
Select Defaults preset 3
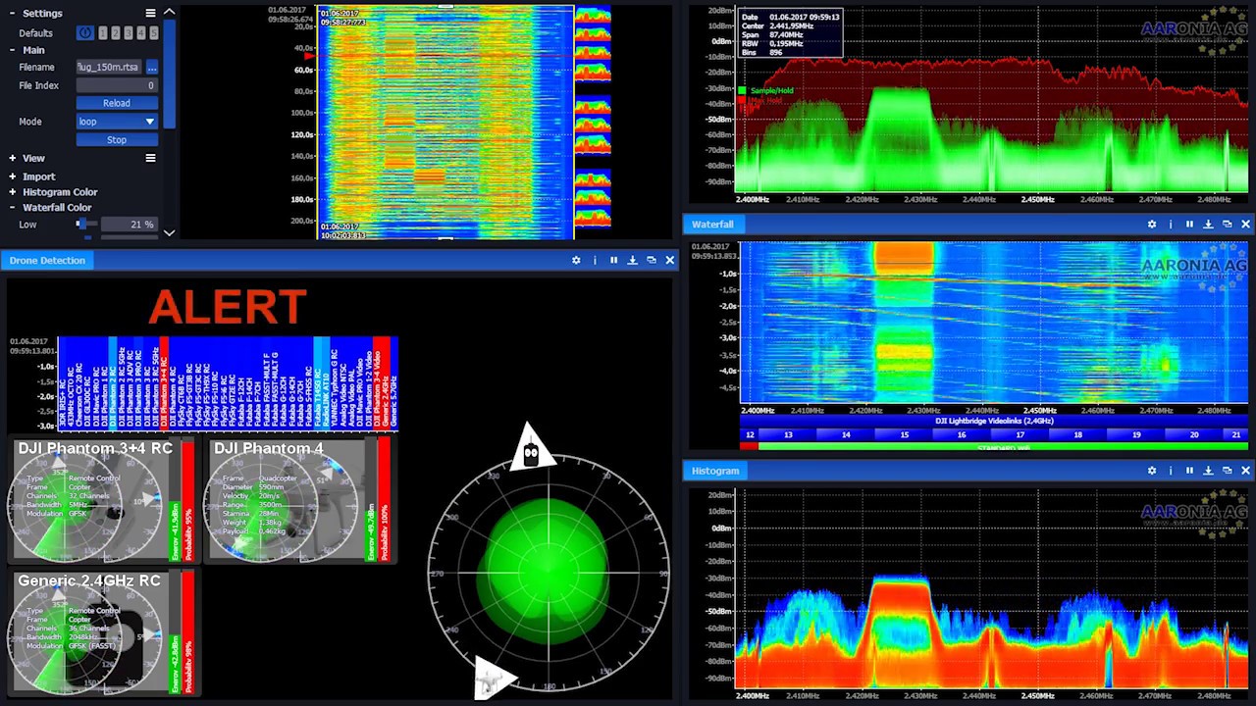128,32
